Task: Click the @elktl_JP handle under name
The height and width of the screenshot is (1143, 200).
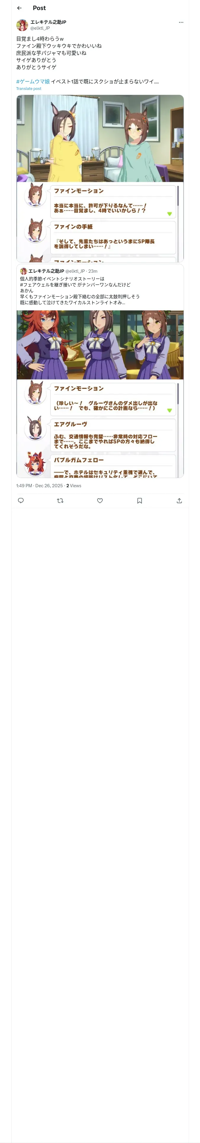Action: [x=40, y=28]
